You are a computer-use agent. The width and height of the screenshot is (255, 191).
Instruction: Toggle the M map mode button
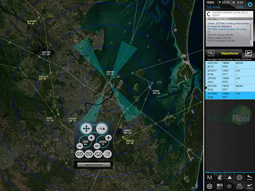209,178
